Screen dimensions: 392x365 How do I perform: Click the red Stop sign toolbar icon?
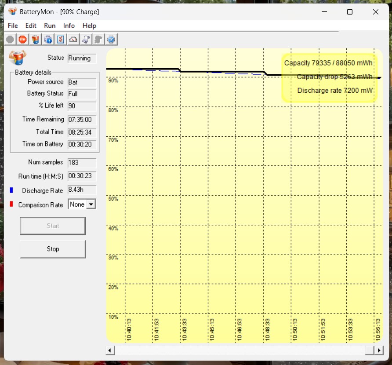click(23, 40)
